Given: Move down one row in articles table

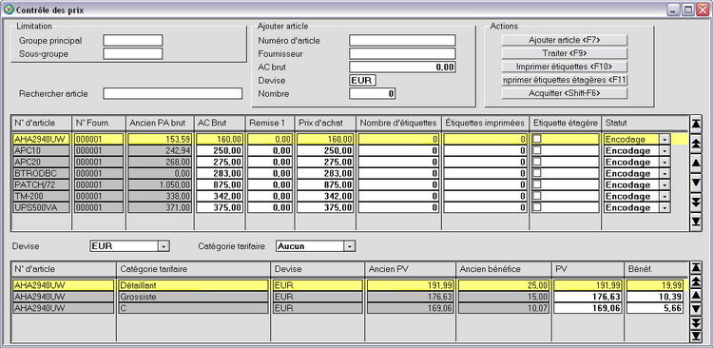Looking at the screenshot, I should [696, 183].
